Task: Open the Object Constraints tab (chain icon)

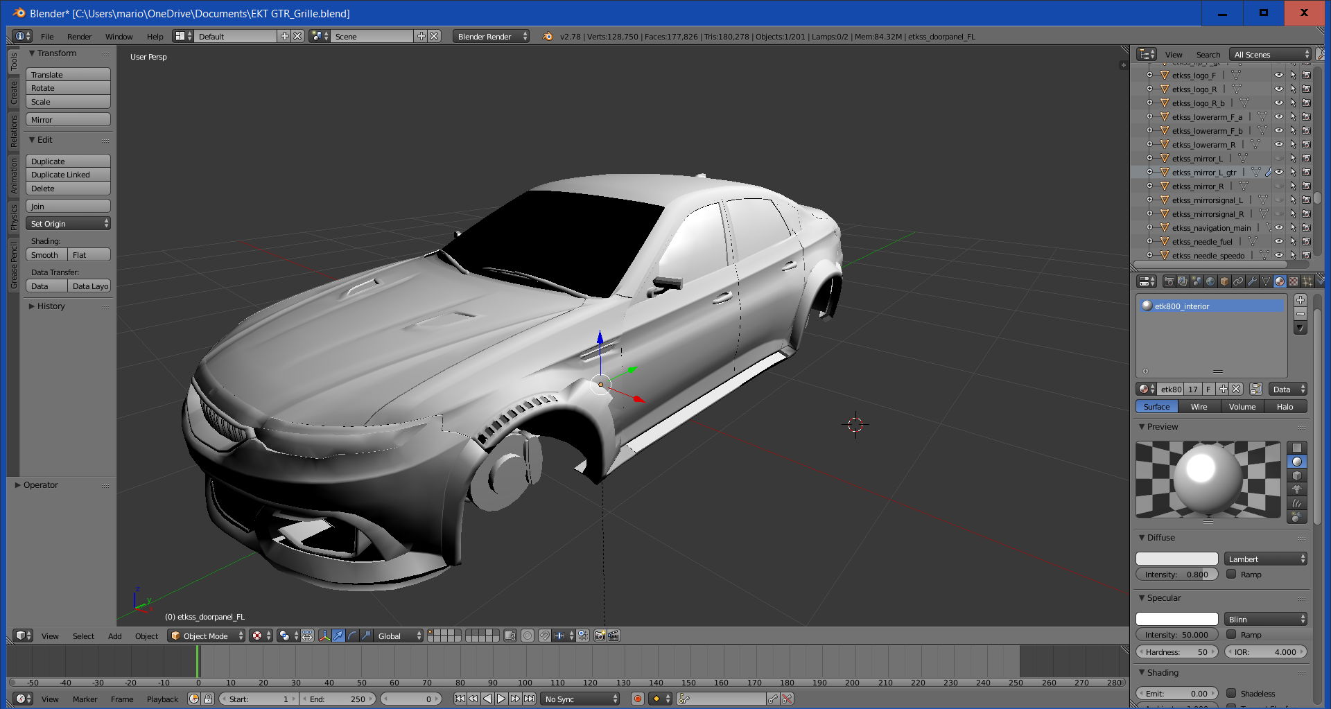Action: click(1238, 281)
